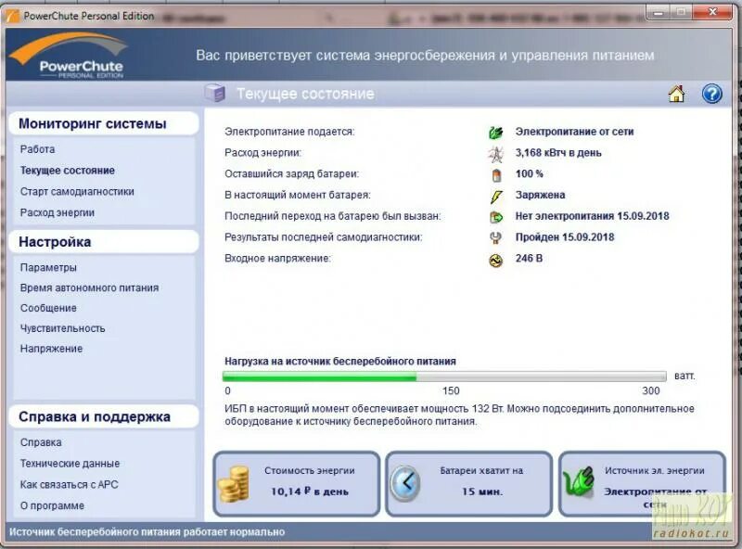Click the PowerChute Personal Edition logo
742x549 pixels.
pos(69,56)
